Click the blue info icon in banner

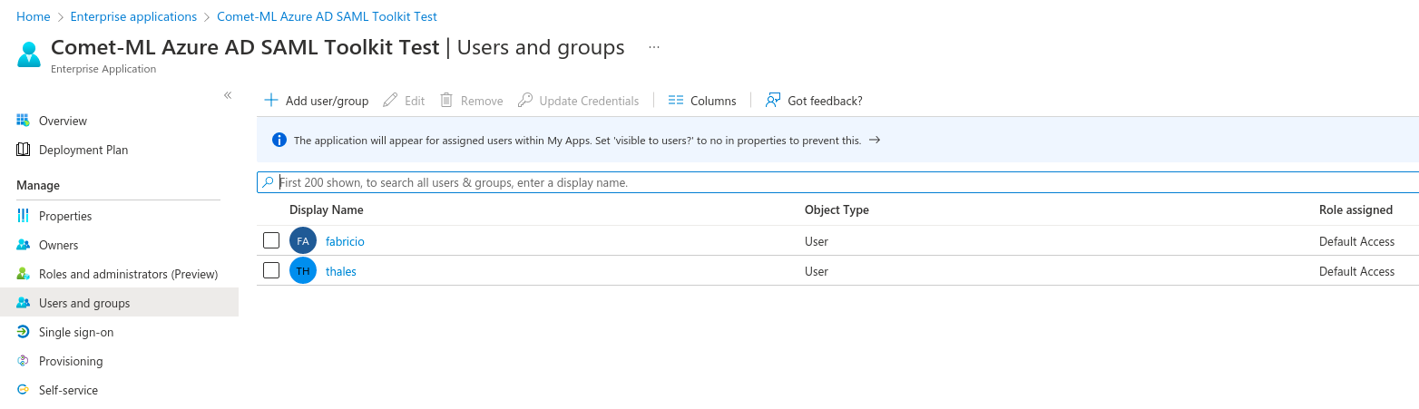click(279, 140)
